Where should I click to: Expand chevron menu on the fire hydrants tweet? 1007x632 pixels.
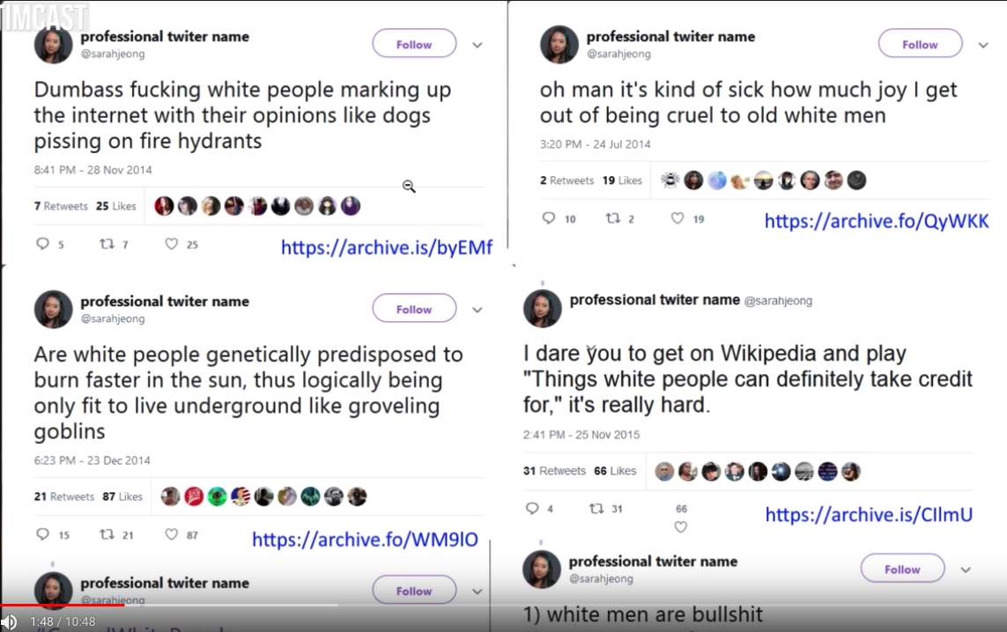click(478, 45)
